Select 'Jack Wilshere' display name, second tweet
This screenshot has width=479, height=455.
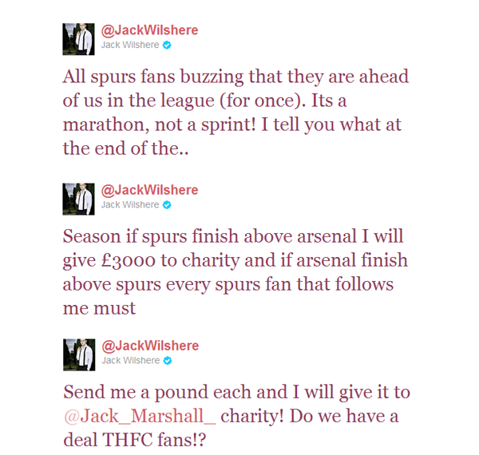point(130,205)
